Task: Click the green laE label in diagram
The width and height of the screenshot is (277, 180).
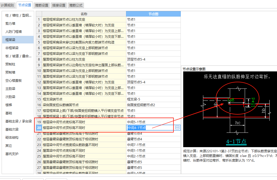Action: click(x=231, y=100)
